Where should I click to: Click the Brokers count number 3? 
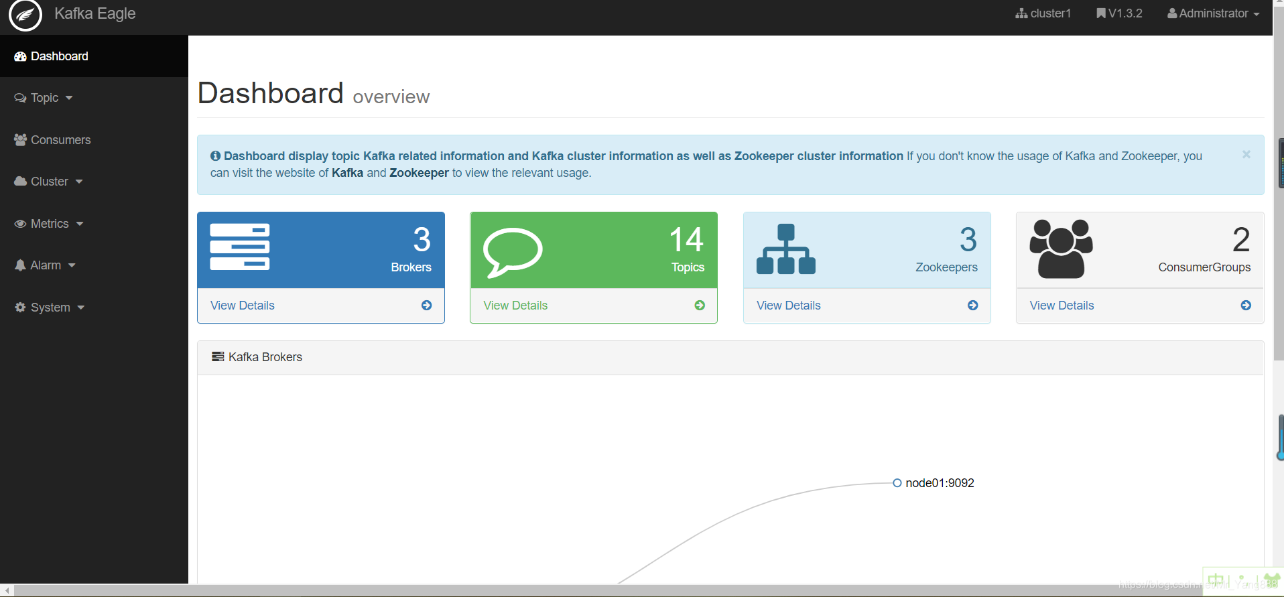pyautogui.click(x=422, y=240)
